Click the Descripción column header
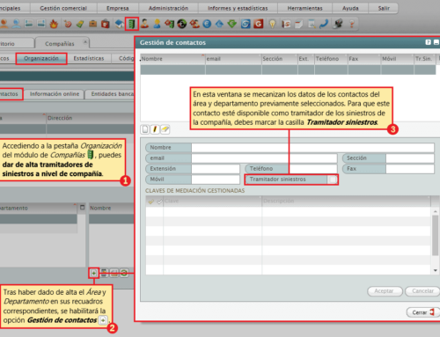Image resolution: width=440 pixels, height=337 pixels. tap(346, 201)
